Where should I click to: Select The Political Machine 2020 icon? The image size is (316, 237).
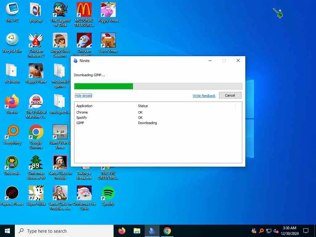pos(36,106)
